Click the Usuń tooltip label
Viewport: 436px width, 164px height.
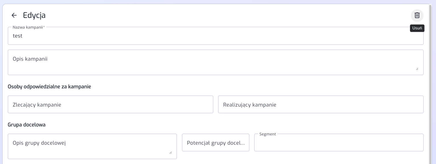417,28
